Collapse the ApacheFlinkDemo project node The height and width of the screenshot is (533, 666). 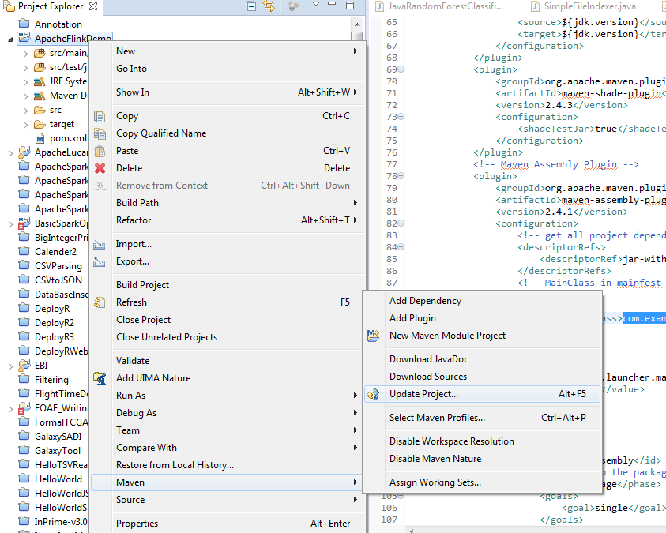pos(10,39)
